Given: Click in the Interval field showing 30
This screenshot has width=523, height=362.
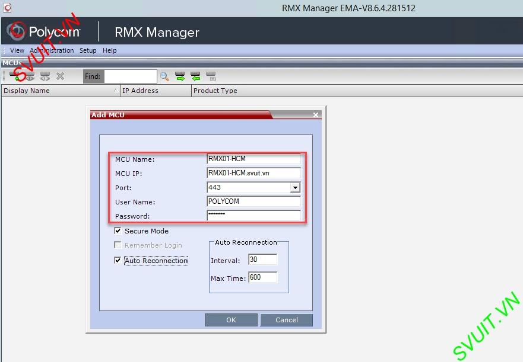Looking at the screenshot, I should point(263,260).
